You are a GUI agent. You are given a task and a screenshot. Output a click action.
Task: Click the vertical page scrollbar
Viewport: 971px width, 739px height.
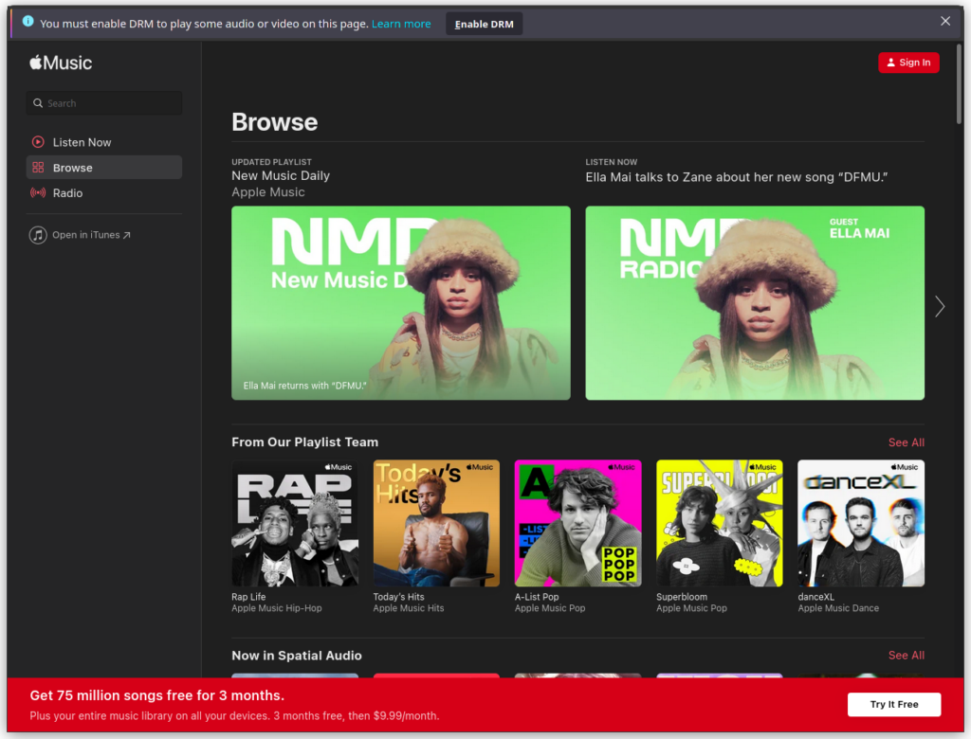click(x=960, y=83)
